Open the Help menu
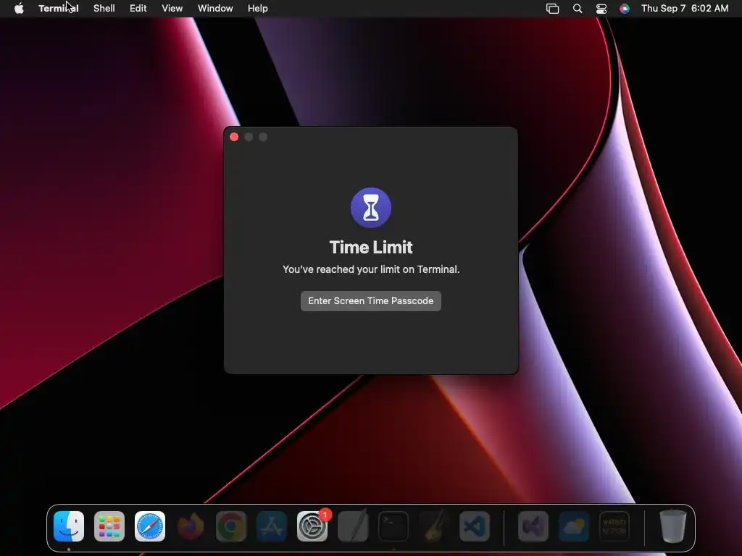 pos(258,9)
